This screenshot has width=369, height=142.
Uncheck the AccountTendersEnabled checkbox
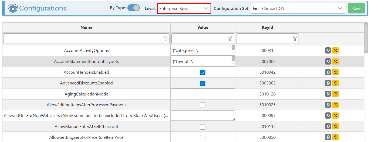point(203,73)
